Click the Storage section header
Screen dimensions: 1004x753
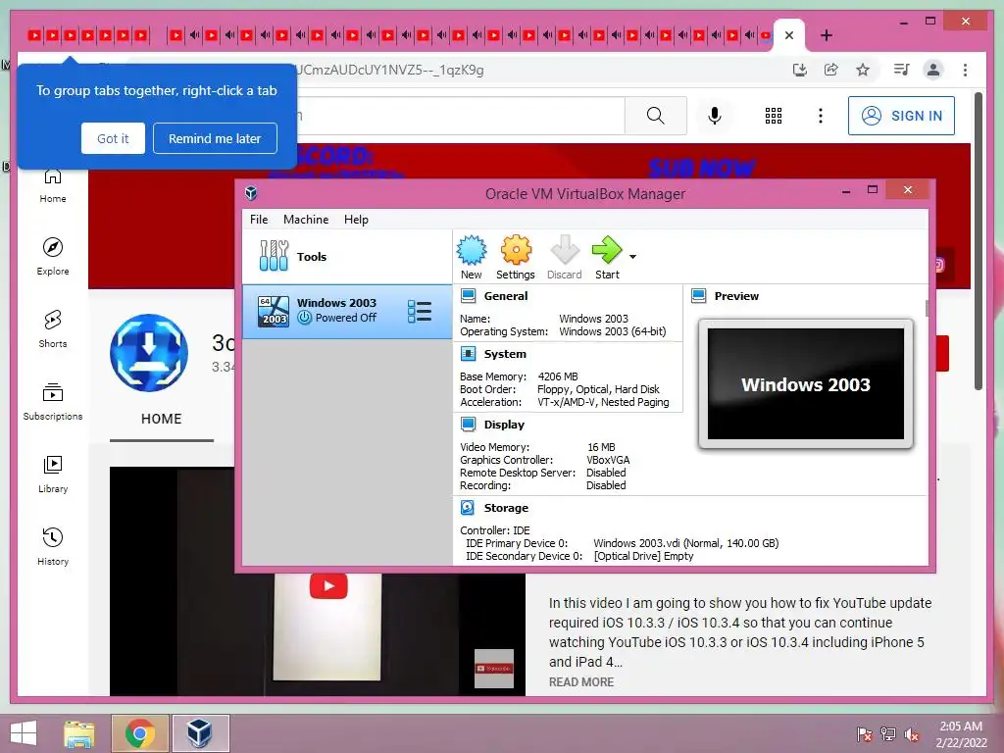click(506, 508)
